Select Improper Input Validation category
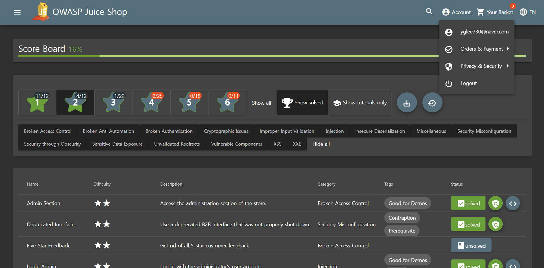This screenshot has width=544, height=268. point(287,131)
